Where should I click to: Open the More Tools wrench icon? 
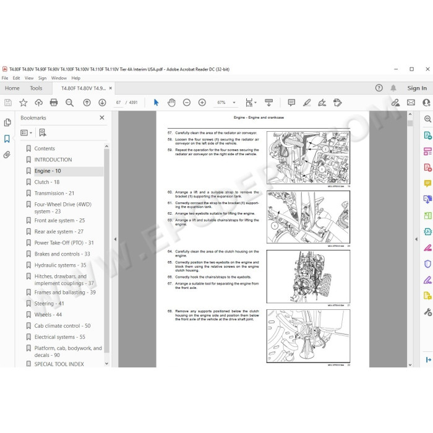[x=427, y=312]
